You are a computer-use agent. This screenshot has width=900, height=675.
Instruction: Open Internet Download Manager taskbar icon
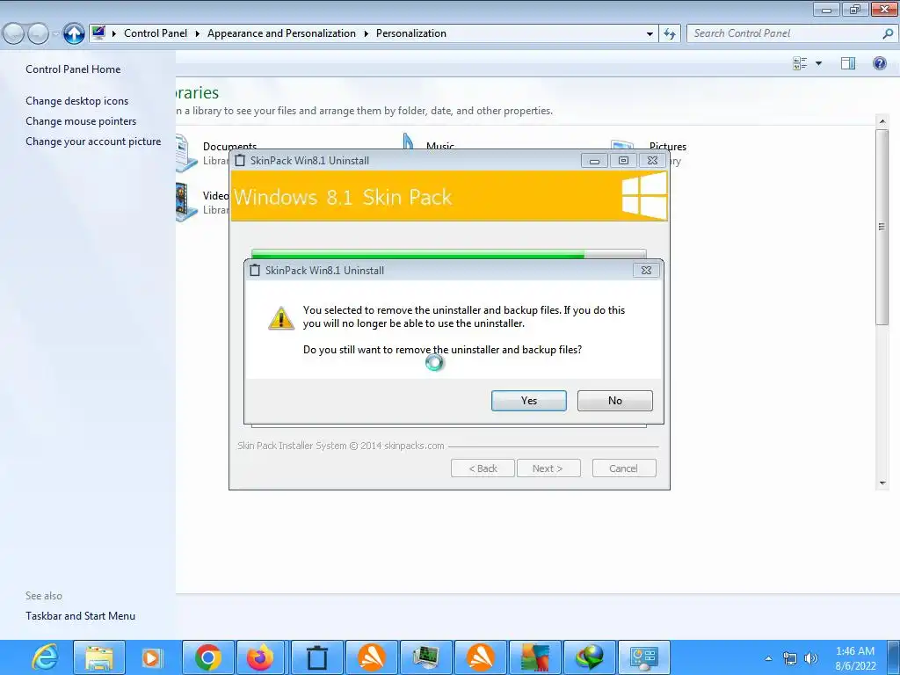(590, 657)
